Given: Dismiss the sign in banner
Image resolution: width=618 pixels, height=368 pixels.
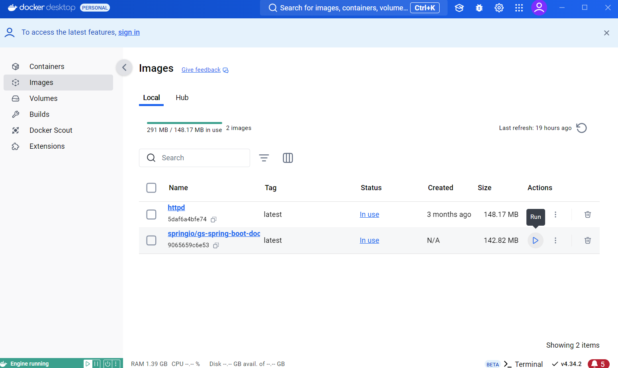Looking at the screenshot, I should pyautogui.click(x=606, y=33).
